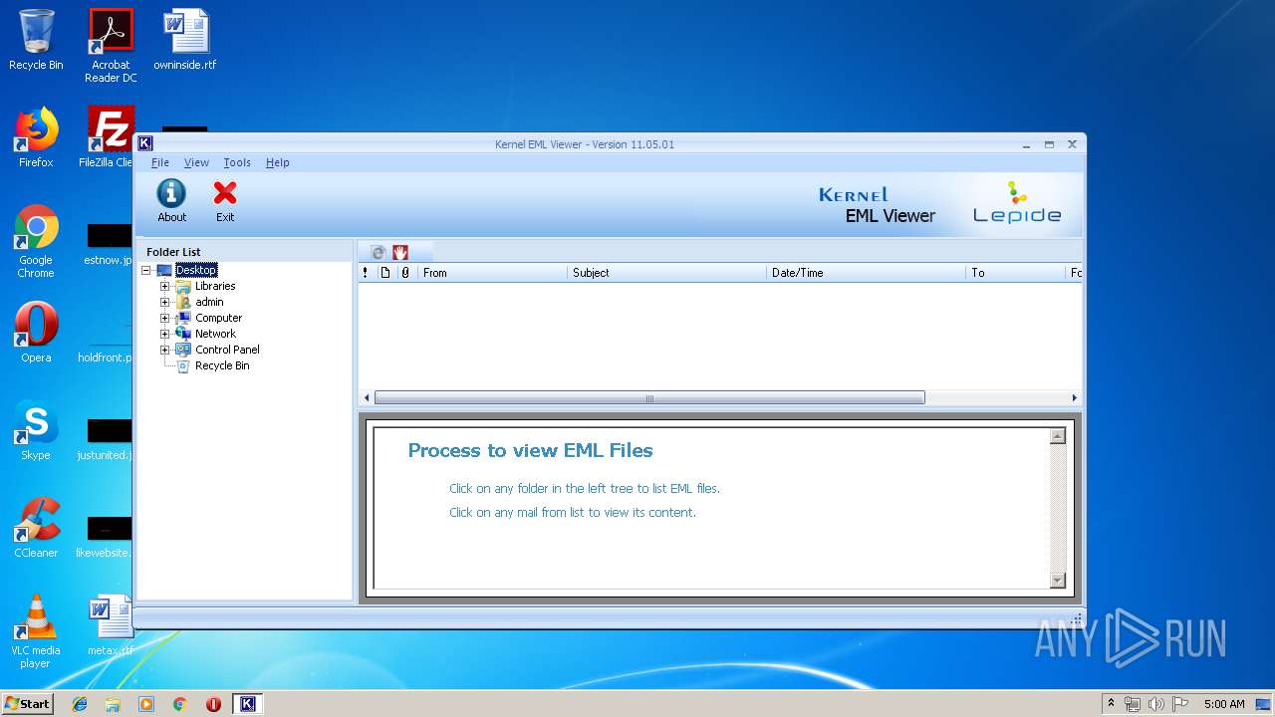The width and height of the screenshot is (1275, 717).
Task: Open Windows Explorer from taskbar
Action: click(113, 704)
